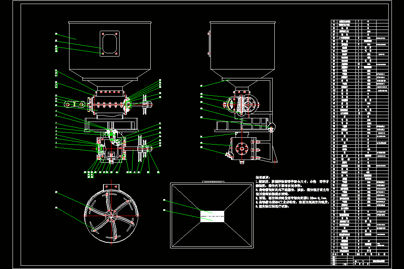Select the large front-view hopper body
The height and width of the screenshot is (269, 404).
pyautogui.click(x=110, y=51)
